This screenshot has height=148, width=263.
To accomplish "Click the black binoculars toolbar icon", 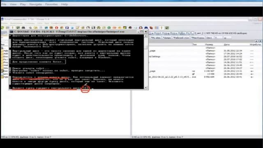I will click(x=23, y=28).
